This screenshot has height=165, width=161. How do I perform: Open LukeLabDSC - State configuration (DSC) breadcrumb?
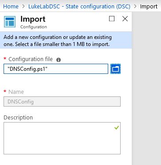[79, 7]
